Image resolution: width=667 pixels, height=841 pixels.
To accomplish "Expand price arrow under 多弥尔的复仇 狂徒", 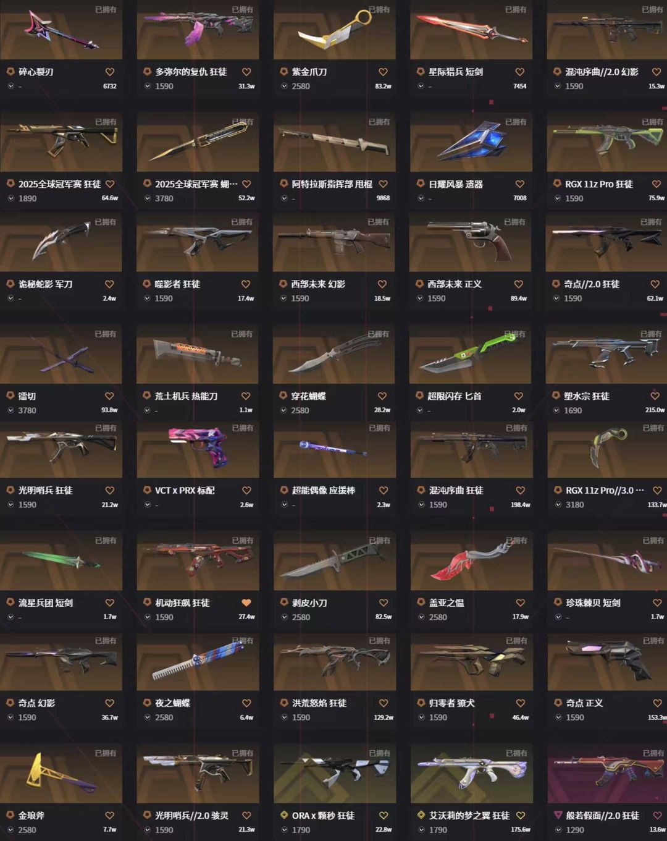I will click(x=147, y=86).
